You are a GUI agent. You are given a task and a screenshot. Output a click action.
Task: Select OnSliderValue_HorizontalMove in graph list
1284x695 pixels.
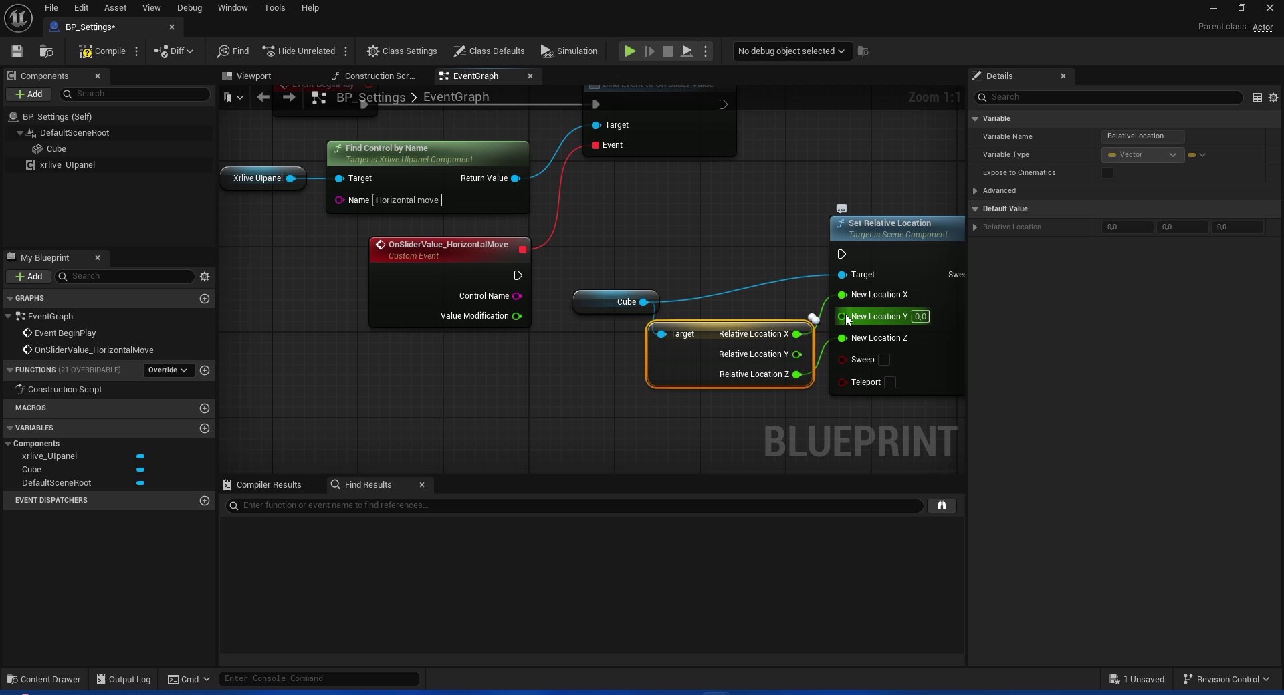(x=94, y=350)
